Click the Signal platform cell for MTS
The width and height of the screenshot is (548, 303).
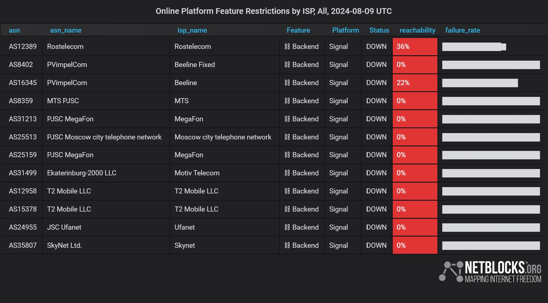[343, 101]
